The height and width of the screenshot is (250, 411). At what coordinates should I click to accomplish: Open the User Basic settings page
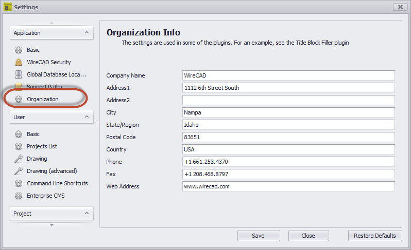point(33,134)
